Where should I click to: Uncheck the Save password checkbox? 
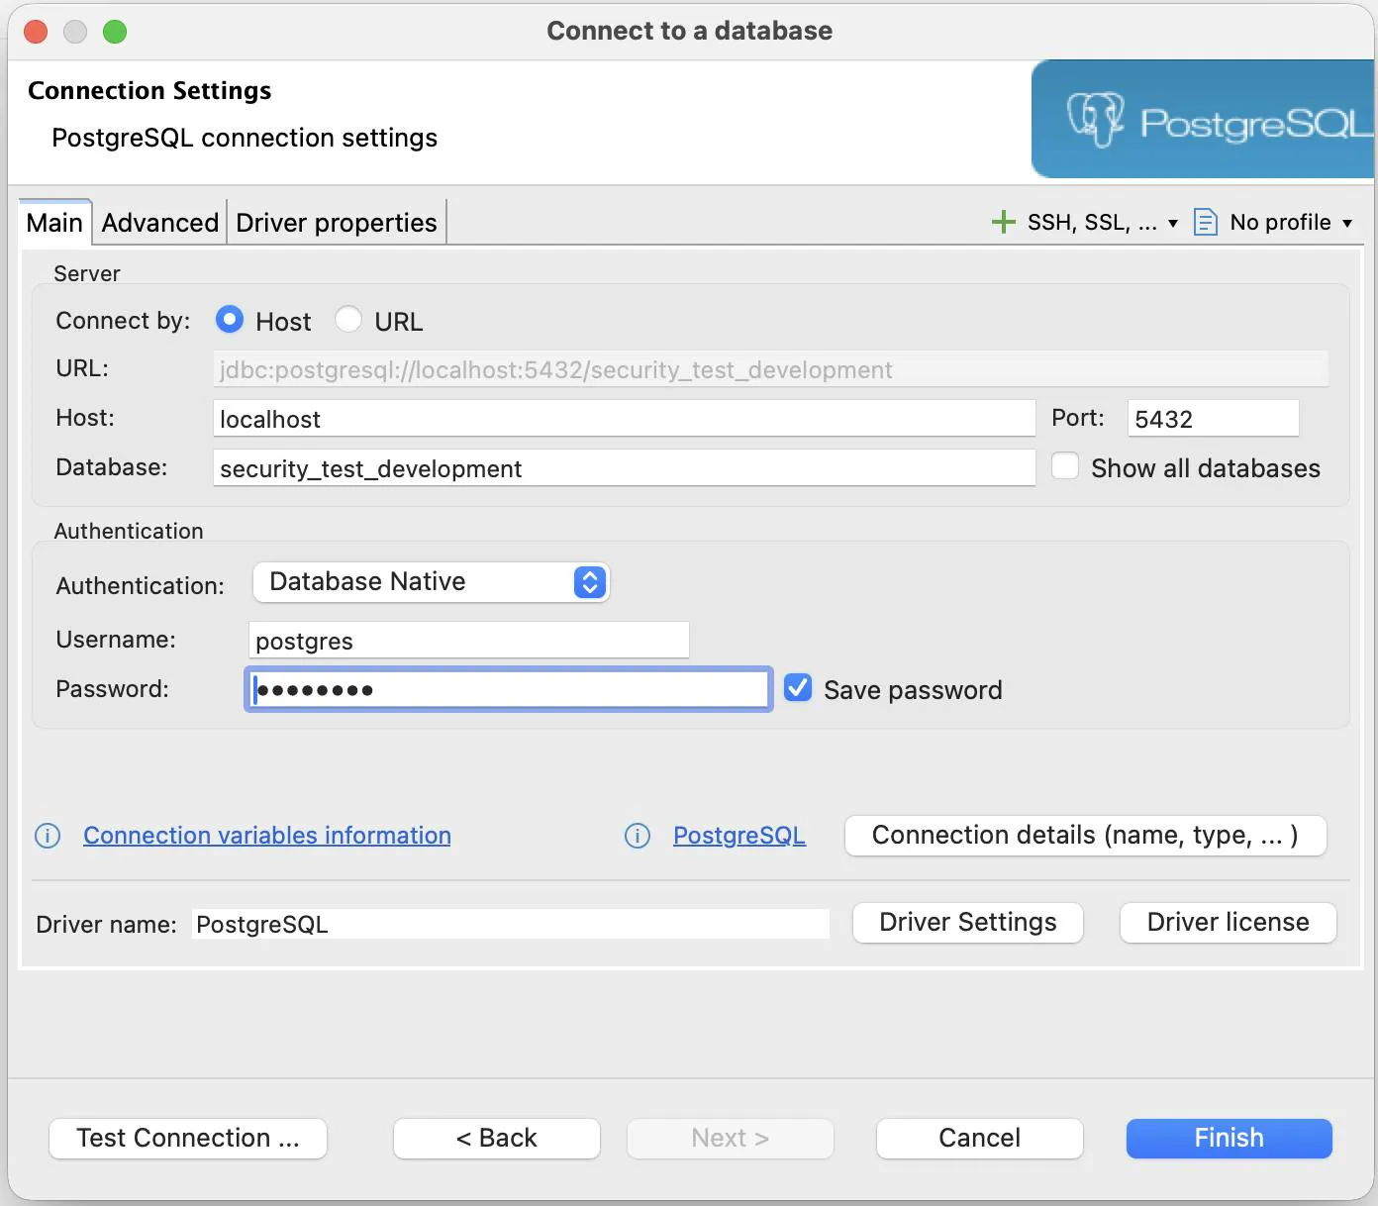pos(798,688)
